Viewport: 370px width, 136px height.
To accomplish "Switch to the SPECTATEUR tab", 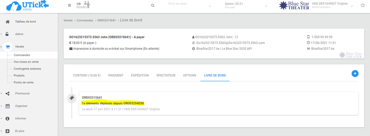I will tap(166, 75).
